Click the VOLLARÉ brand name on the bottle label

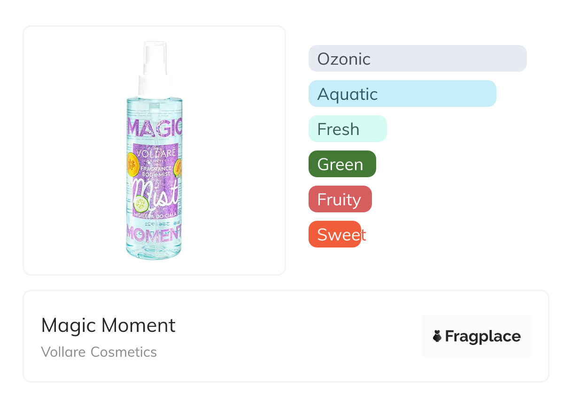pos(154,152)
